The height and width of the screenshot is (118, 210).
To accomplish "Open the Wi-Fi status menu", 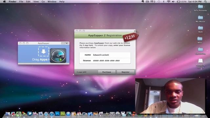I will coord(169,2).
